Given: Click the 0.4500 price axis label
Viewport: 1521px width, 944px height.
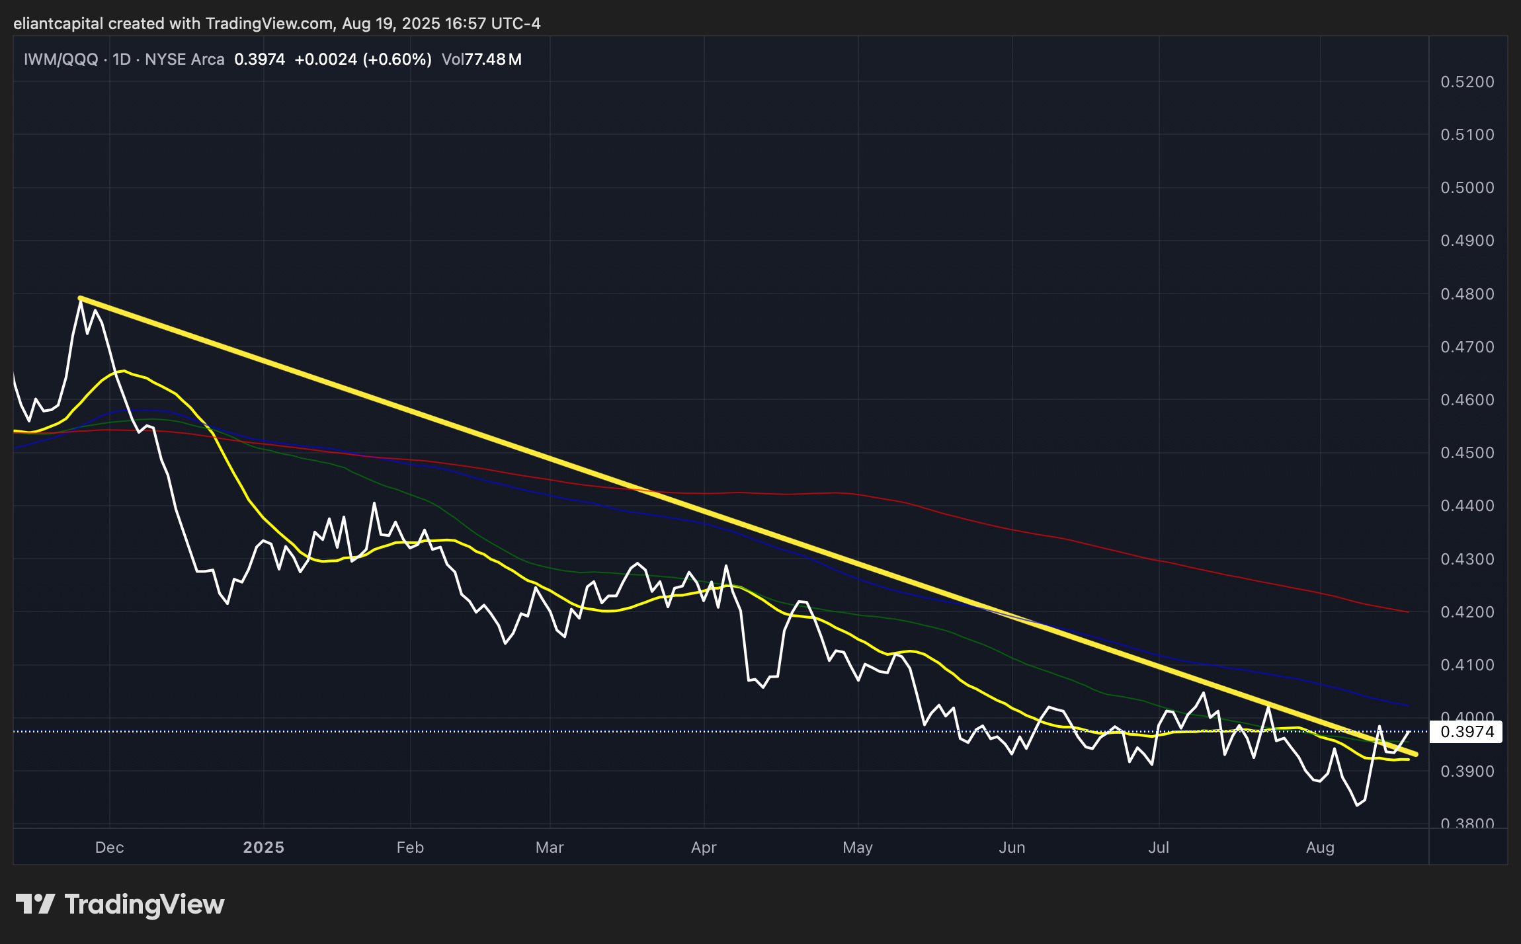Looking at the screenshot, I should click(x=1467, y=453).
